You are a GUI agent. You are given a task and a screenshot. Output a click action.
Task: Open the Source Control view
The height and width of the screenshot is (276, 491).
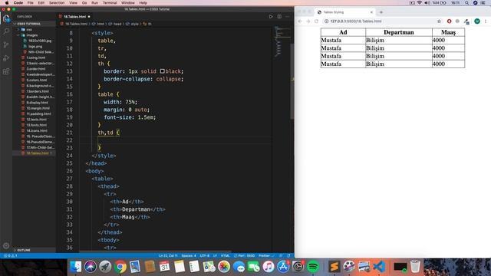click(x=6, y=44)
